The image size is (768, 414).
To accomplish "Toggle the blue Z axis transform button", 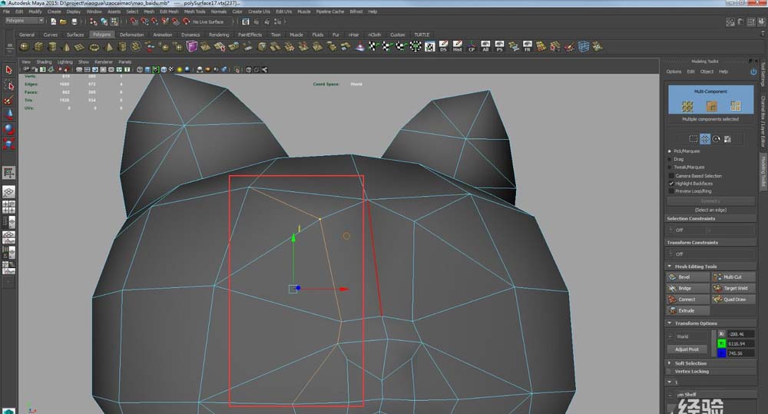I will (721, 353).
